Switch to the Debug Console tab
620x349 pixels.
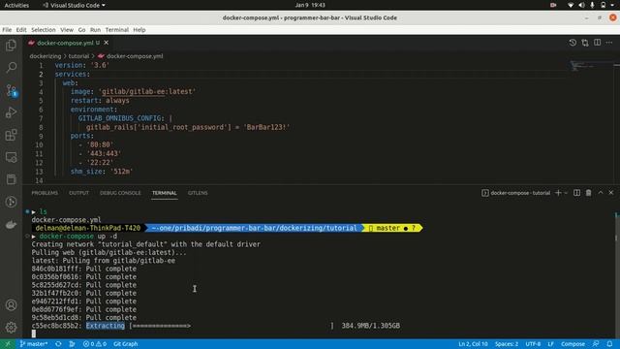pyautogui.click(x=120, y=193)
